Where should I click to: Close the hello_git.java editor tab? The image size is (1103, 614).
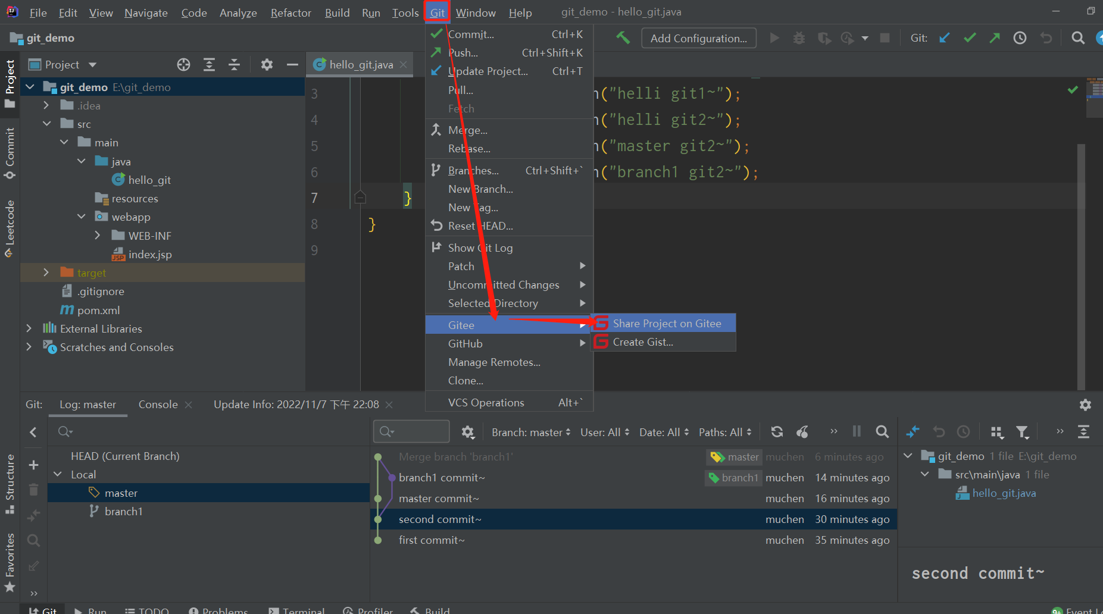tap(404, 64)
